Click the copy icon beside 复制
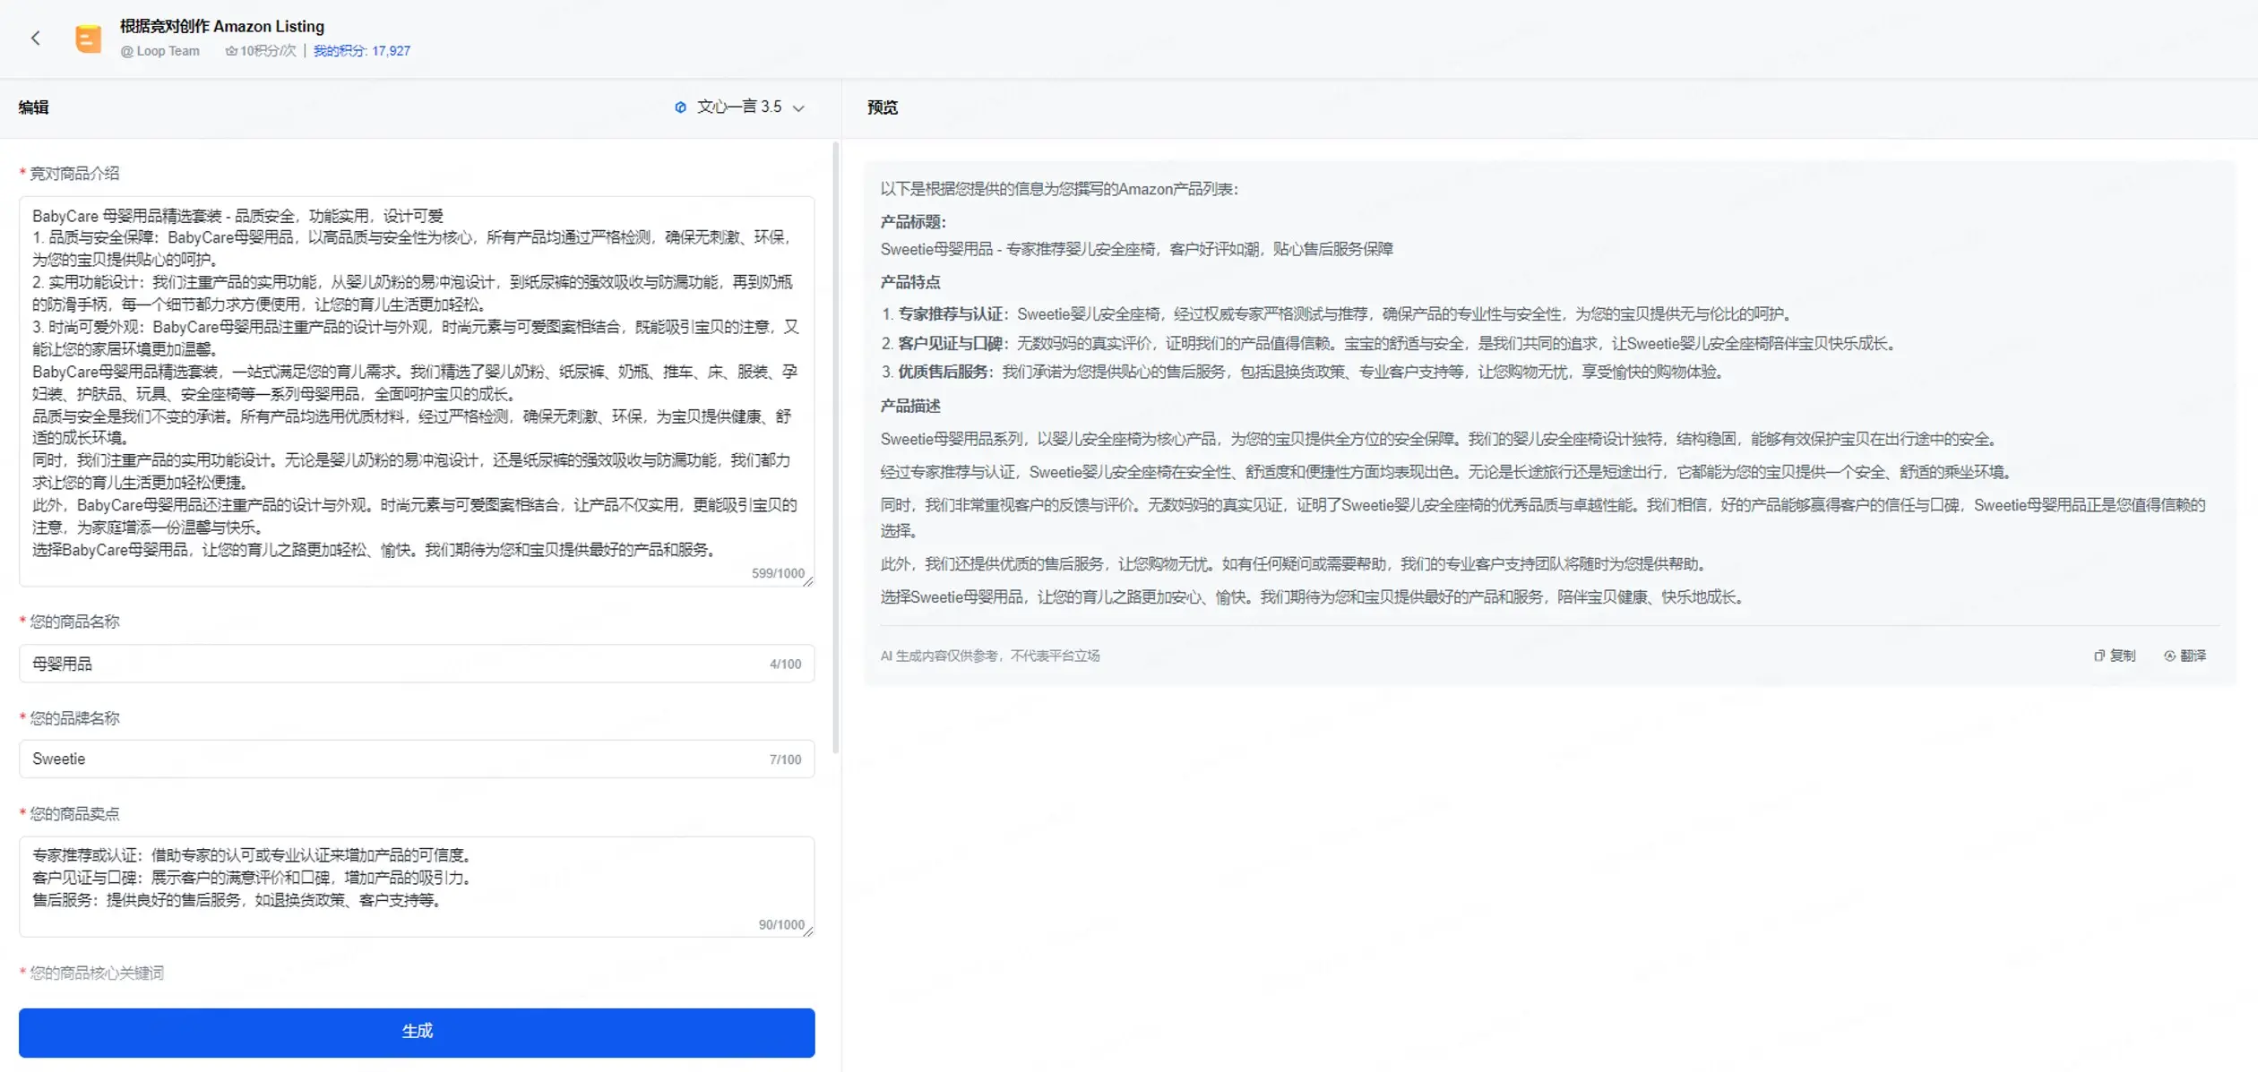This screenshot has height=1072, width=2258. tap(2099, 656)
